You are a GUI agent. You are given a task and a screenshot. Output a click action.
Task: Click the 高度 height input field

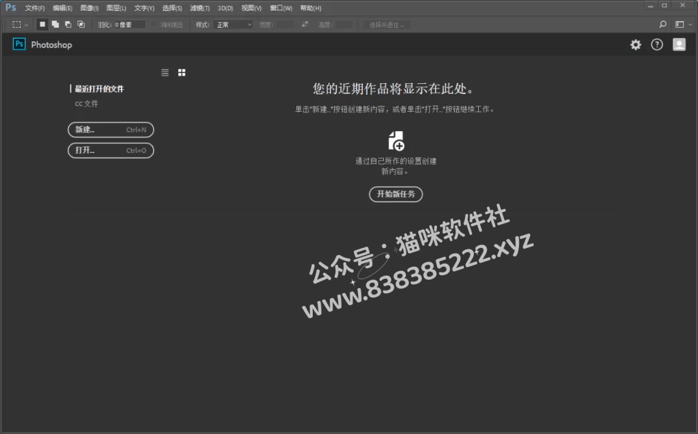coord(344,25)
